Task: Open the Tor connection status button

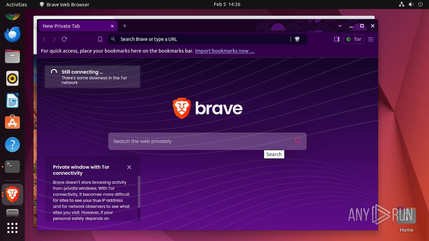Action: click(x=354, y=39)
